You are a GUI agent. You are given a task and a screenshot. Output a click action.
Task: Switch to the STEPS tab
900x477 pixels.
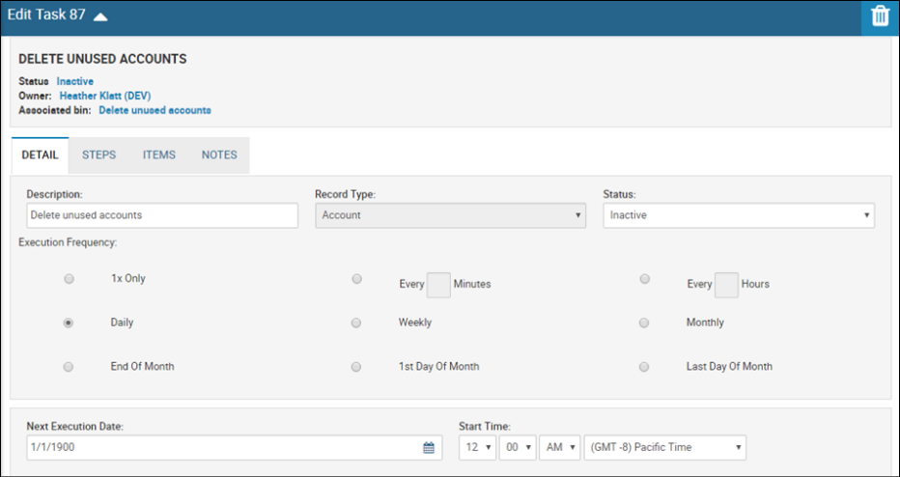pos(98,155)
